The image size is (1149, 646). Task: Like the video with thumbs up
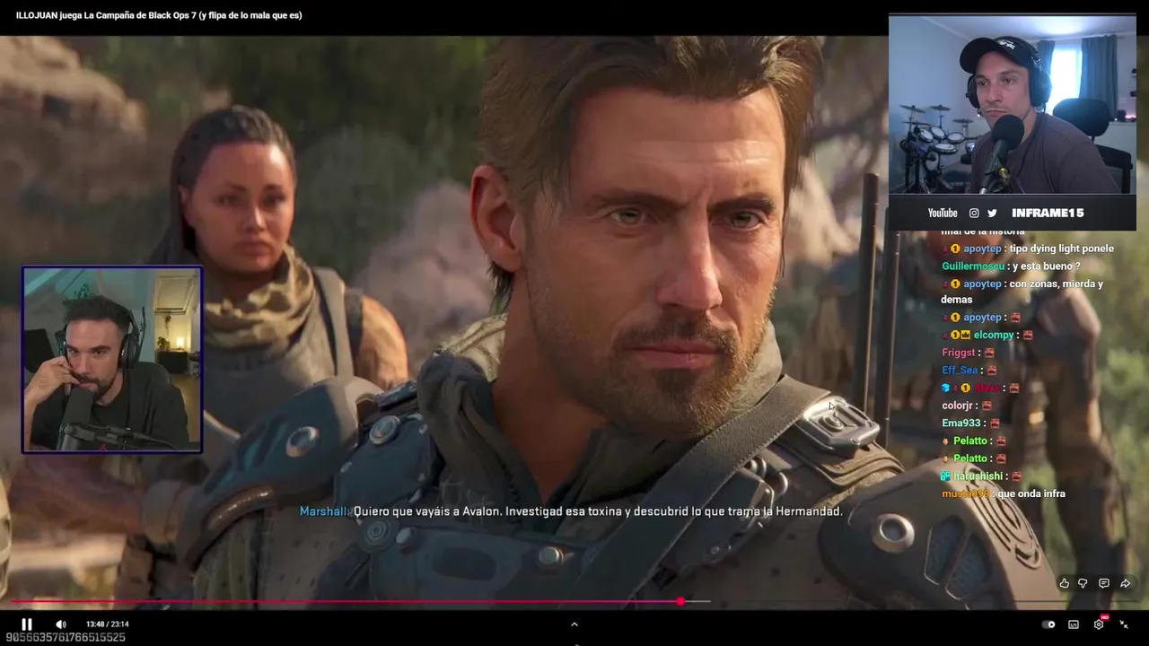point(1065,583)
